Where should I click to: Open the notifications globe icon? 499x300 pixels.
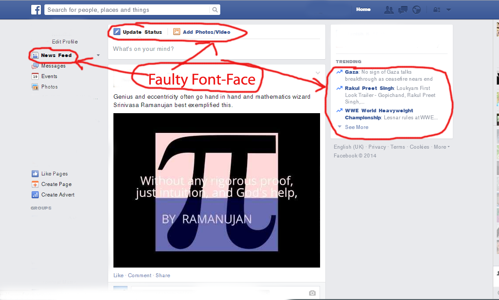tap(417, 10)
